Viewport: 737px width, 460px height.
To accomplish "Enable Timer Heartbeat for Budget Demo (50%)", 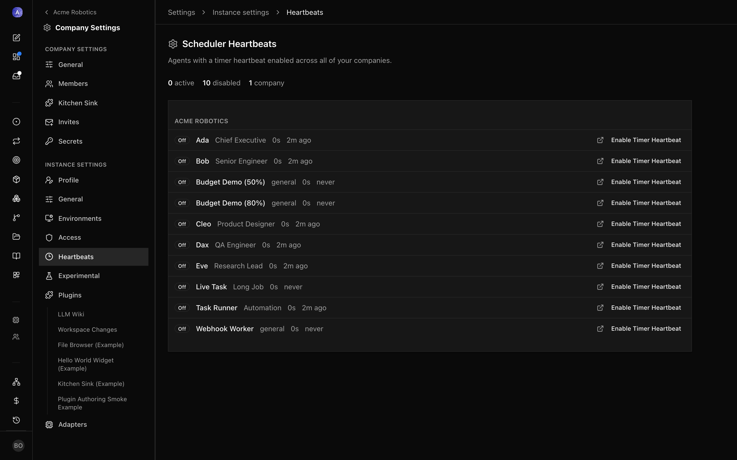I will pyautogui.click(x=646, y=182).
